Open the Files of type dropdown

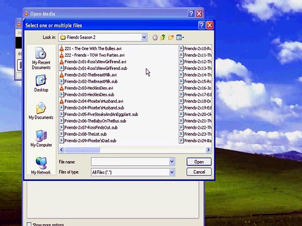tap(172, 172)
